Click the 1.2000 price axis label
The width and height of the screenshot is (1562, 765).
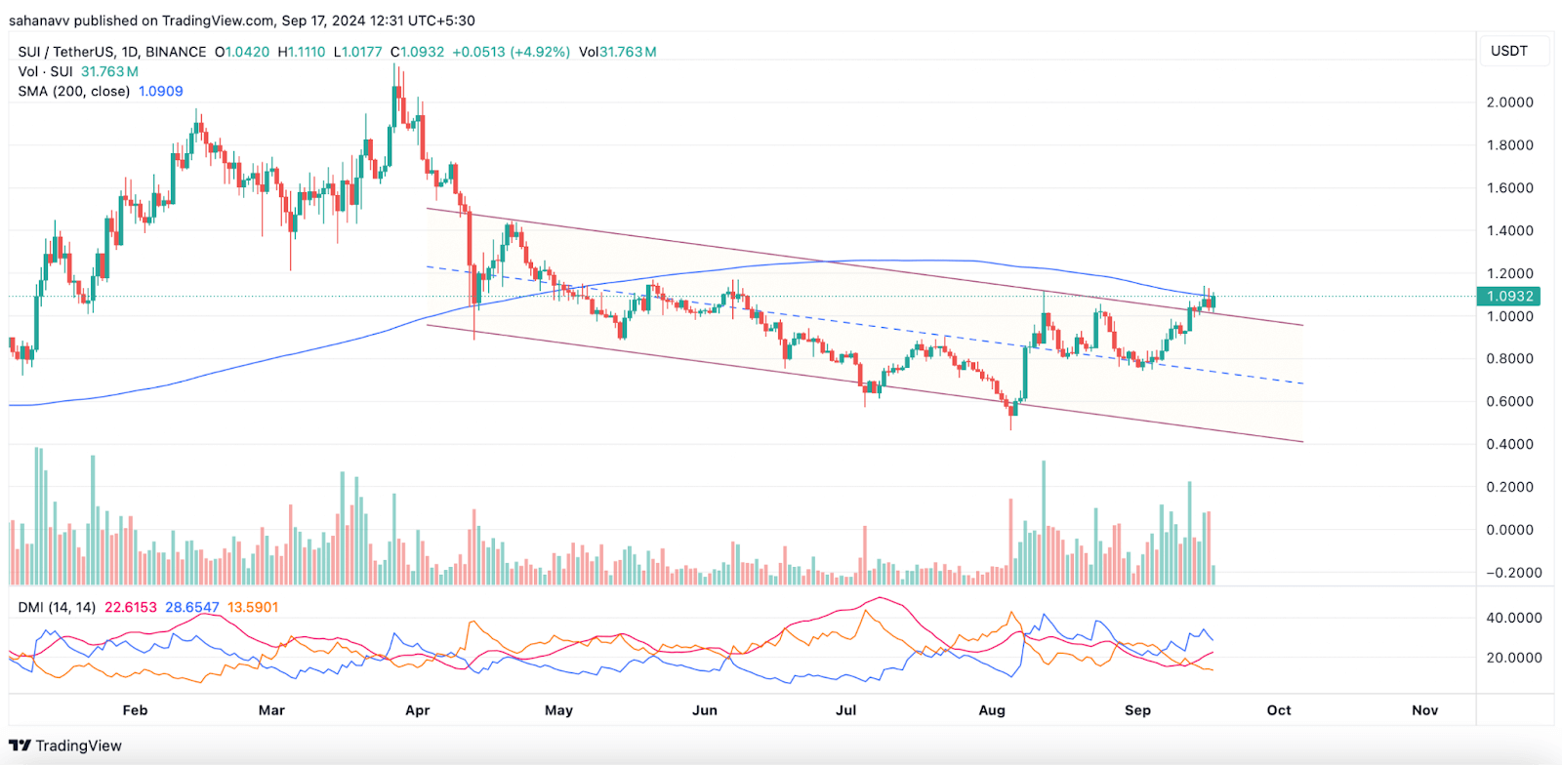pos(1509,274)
